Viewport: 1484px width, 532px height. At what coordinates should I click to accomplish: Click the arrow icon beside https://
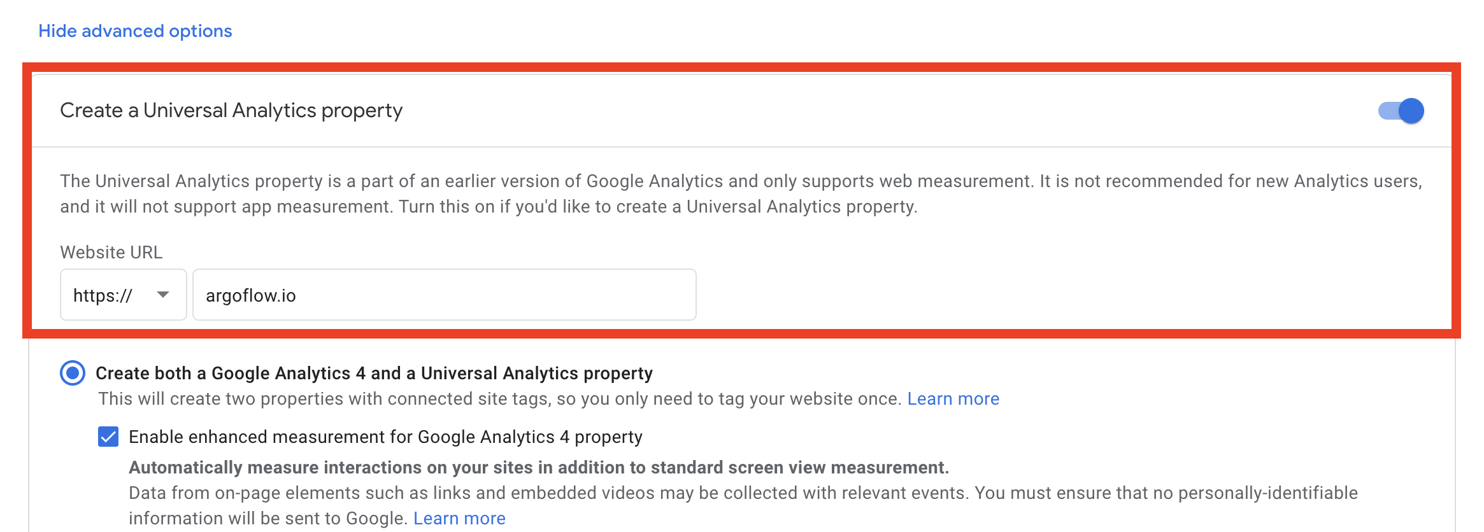[163, 295]
